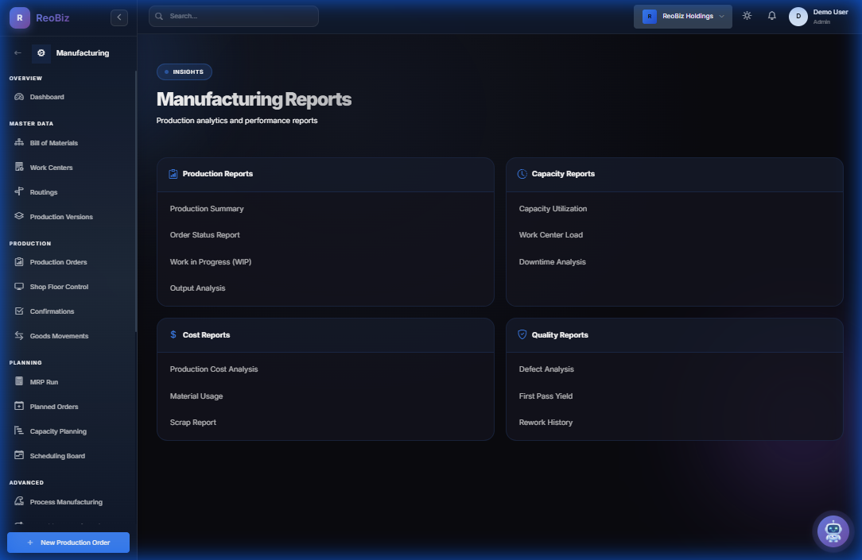Screen dimensions: 862x560
Task: Open the ReoBiz Holdings company dropdown
Action: [682, 16]
